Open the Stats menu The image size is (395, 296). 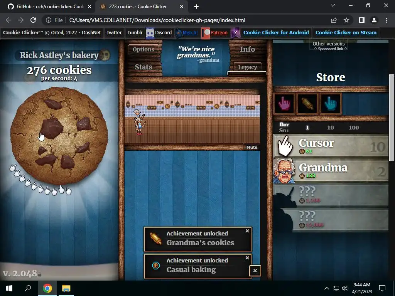click(x=143, y=67)
